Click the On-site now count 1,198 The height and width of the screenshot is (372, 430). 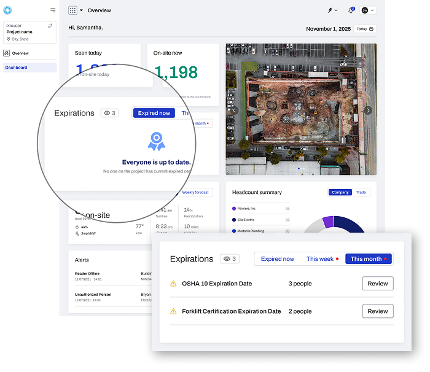(x=176, y=72)
